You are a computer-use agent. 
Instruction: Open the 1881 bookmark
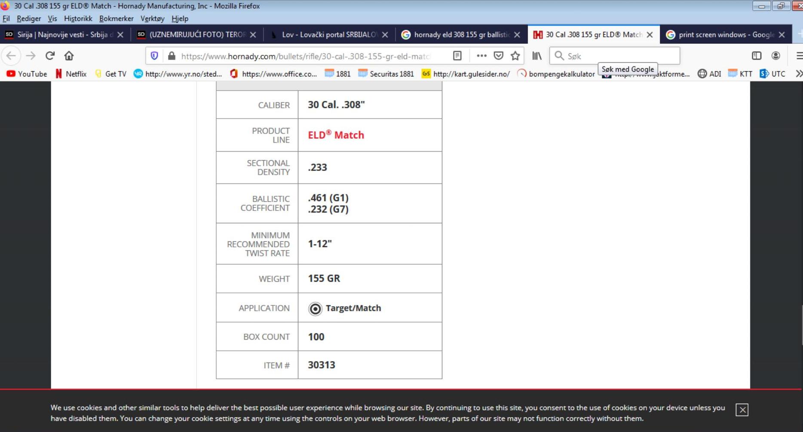click(x=337, y=74)
